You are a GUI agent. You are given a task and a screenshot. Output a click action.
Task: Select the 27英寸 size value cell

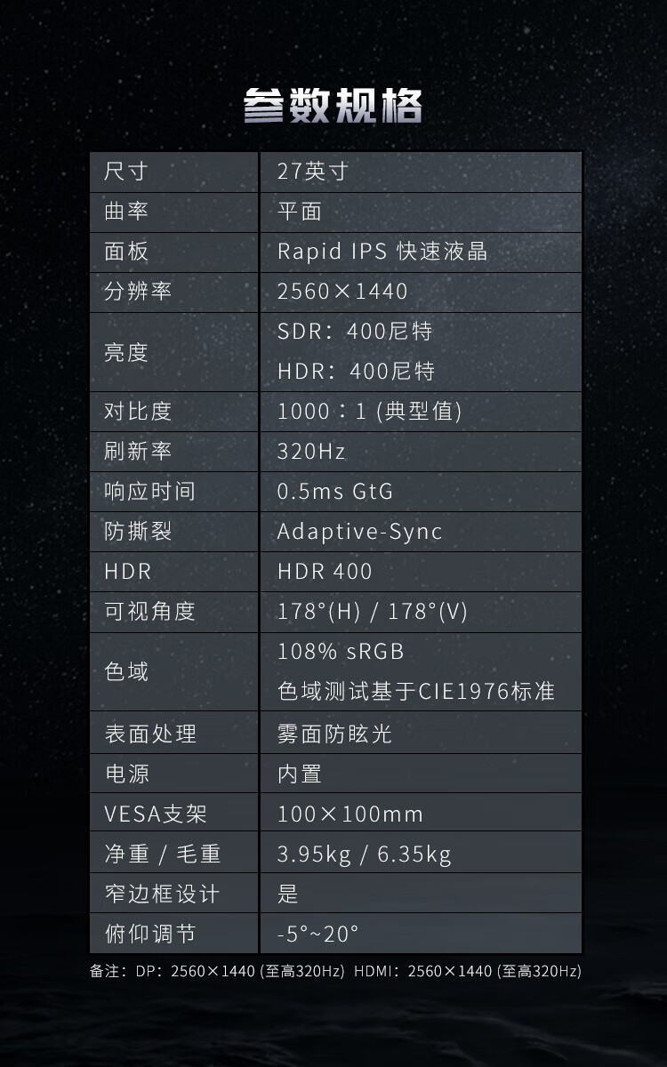click(x=312, y=172)
